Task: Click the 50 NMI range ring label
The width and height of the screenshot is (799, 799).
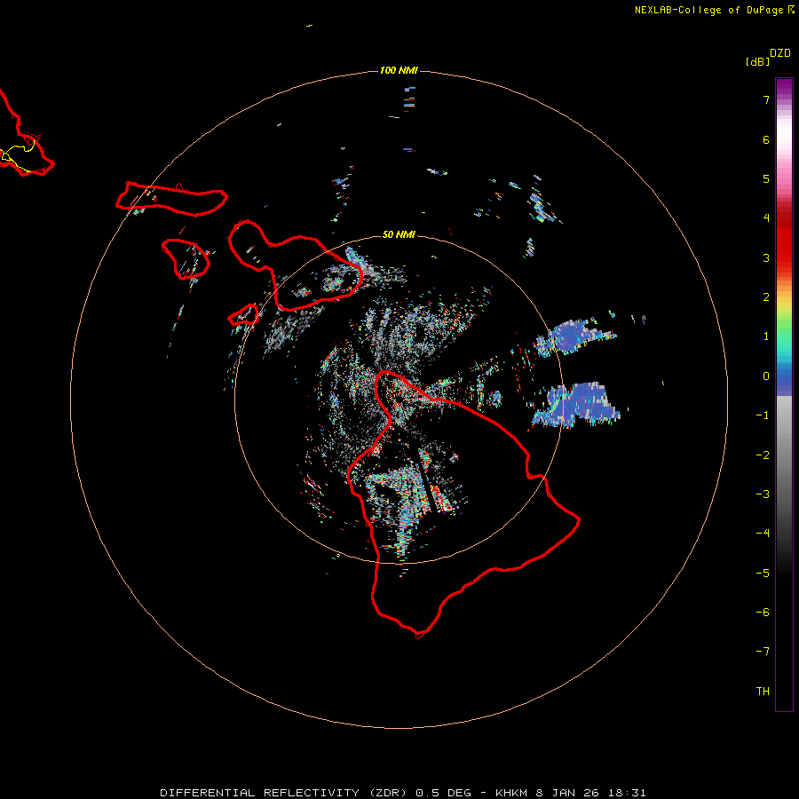Action: (399, 234)
